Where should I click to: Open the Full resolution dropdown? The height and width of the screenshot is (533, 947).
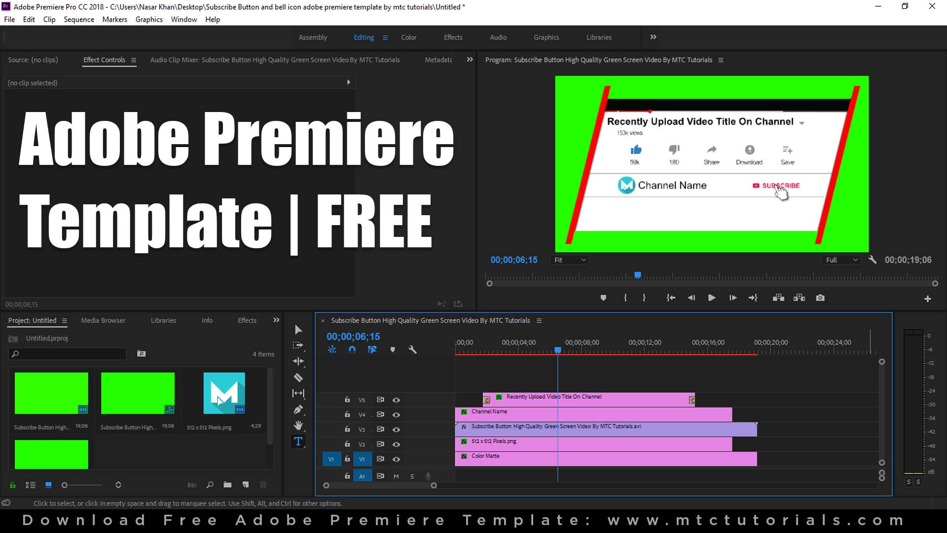point(840,260)
